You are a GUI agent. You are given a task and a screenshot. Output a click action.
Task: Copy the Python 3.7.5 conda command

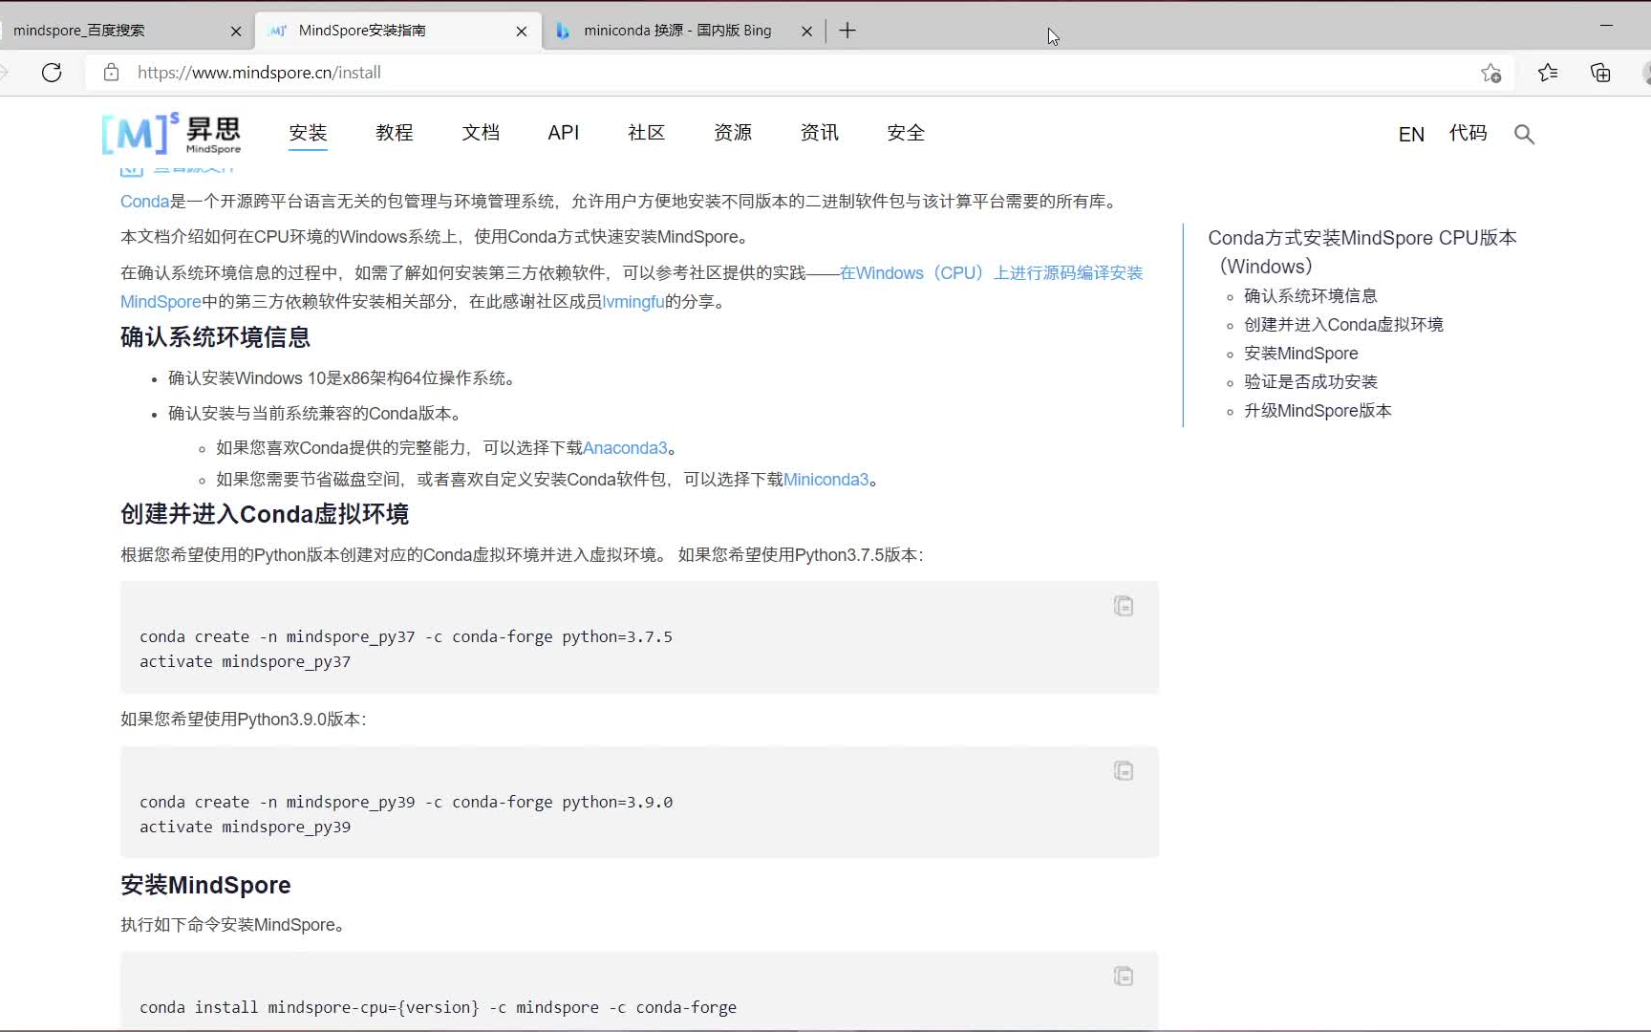(x=1123, y=606)
